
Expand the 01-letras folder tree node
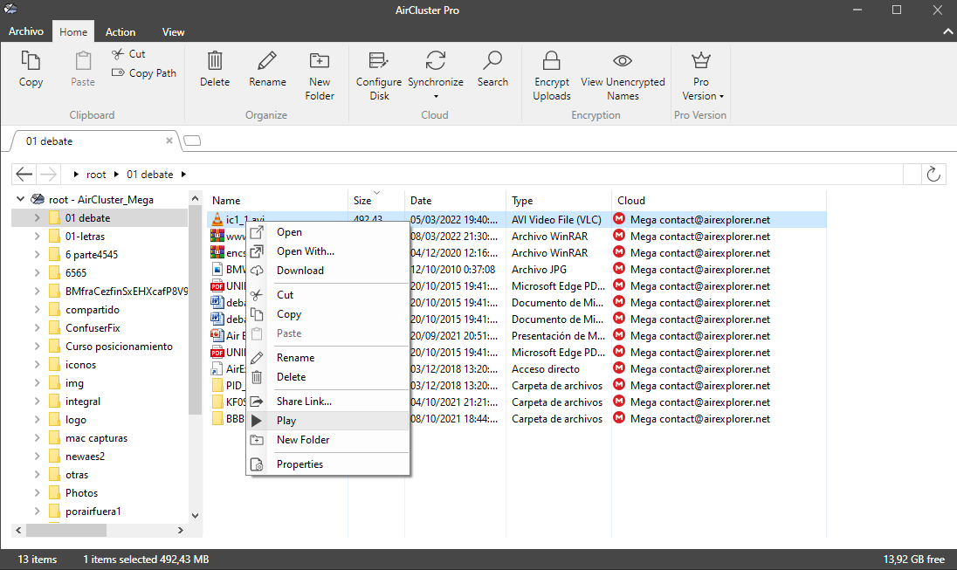tap(37, 237)
